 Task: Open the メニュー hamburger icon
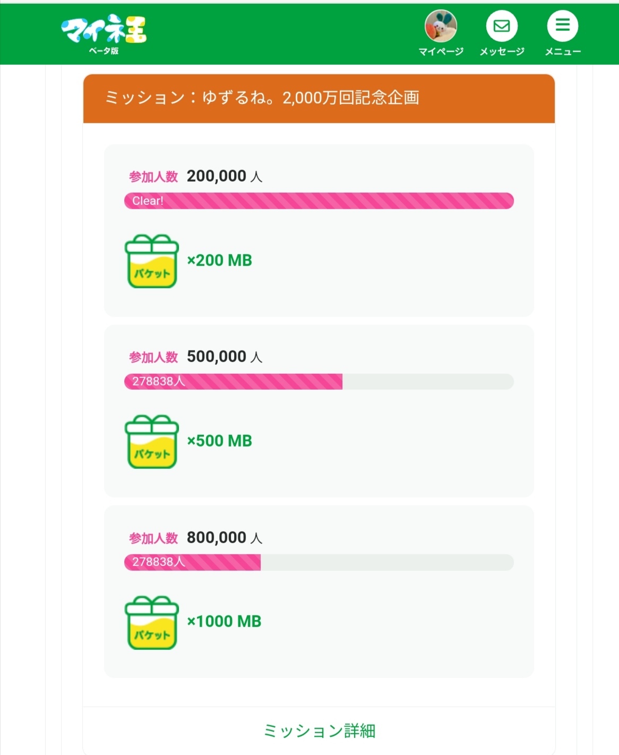pos(563,26)
